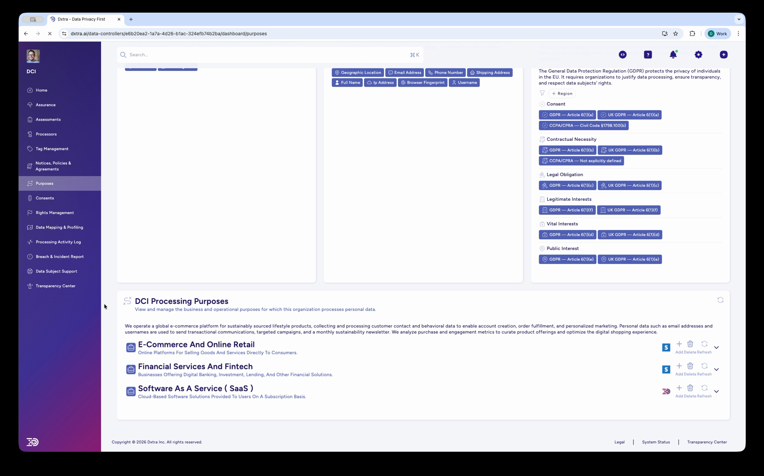The width and height of the screenshot is (764, 476).
Task: Expand the Financial Services And Fintech row
Action: pos(716,369)
